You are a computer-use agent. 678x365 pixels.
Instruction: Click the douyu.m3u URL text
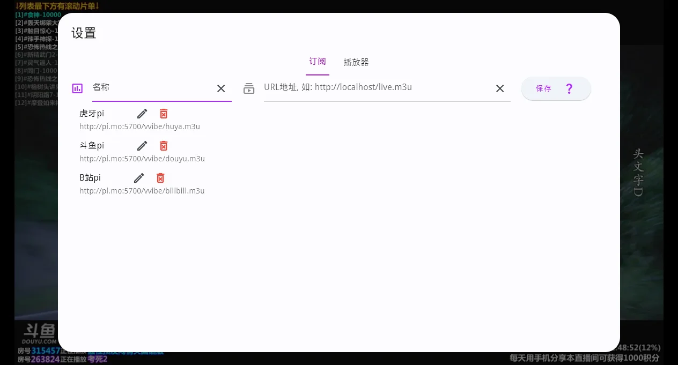(142, 159)
